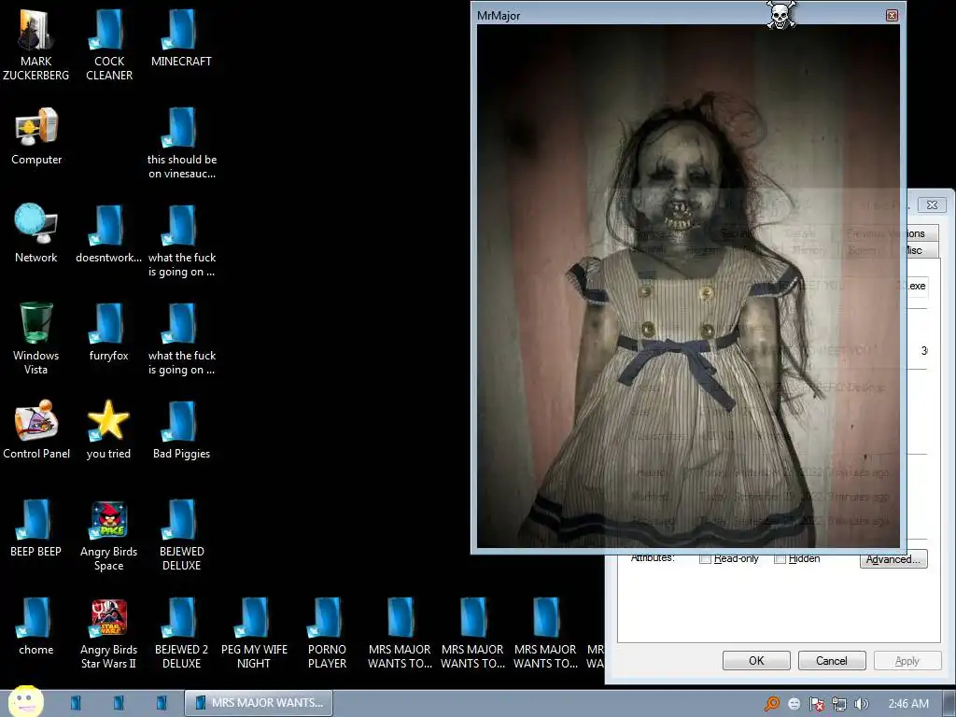The image size is (956, 717).
Task: Click the 2:46 AM taskbar clock
Action: [x=908, y=704]
